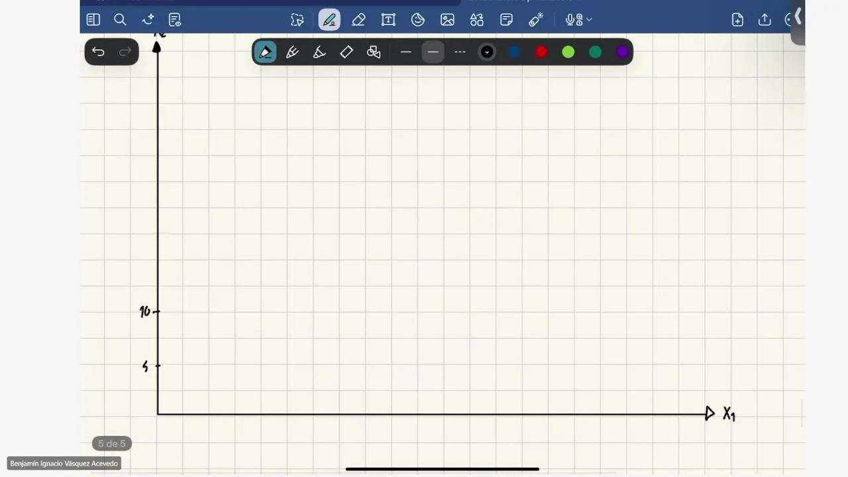Click the '5 de 5' page indicator

(x=112, y=444)
